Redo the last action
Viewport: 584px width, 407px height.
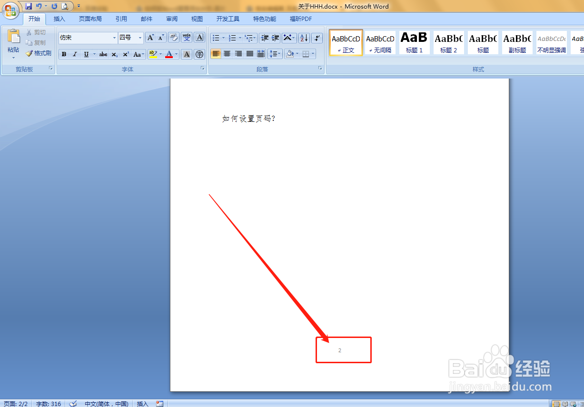pos(54,6)
